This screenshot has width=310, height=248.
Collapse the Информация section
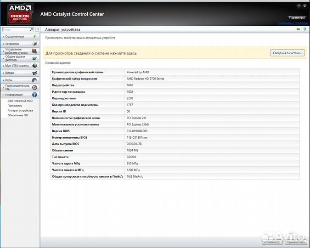click(20, 95)
